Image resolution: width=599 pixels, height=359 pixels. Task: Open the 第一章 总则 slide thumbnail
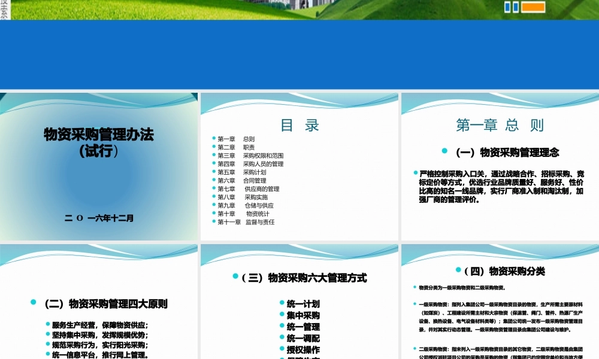click(500, 166)
